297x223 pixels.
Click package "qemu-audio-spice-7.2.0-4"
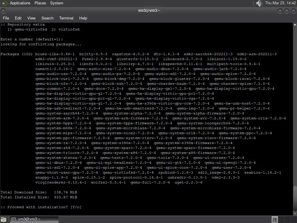(x=228, y=74)
